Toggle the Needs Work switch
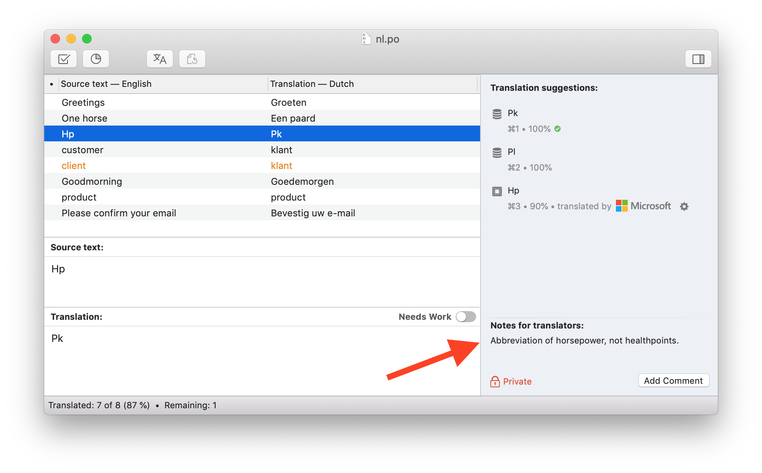Viewport: 762px width, 473px height. [x=465, y=317]
